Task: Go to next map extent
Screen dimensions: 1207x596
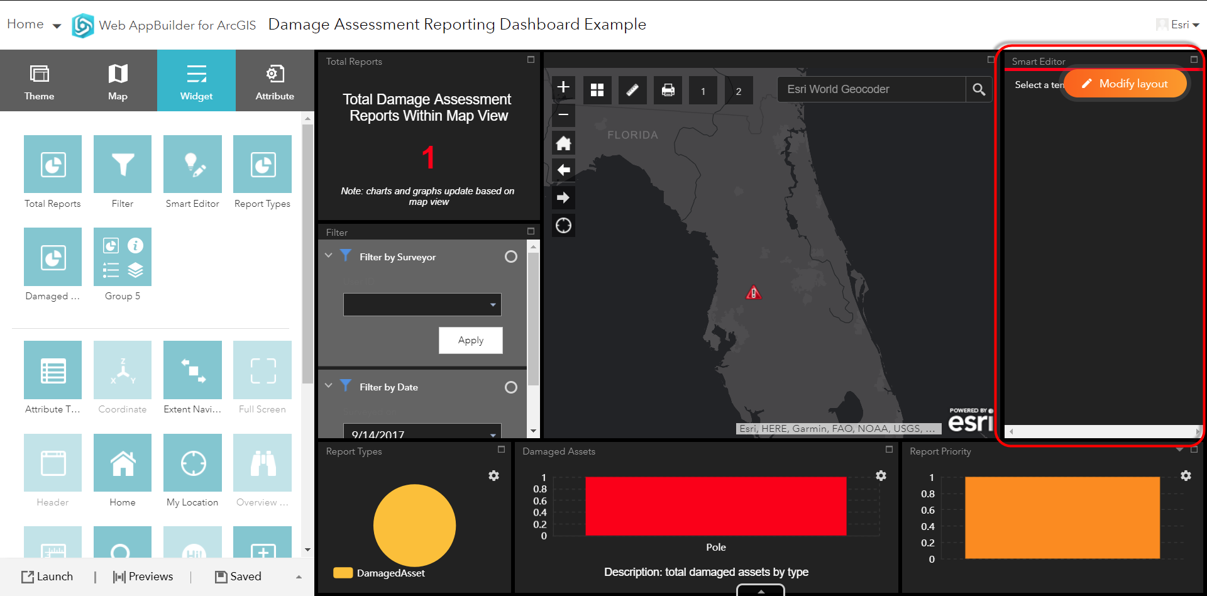Action: pyautogui.click(x=563, y=197)
